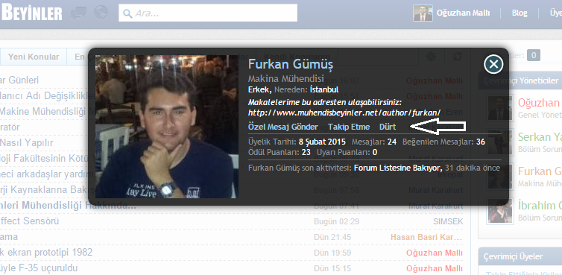This screenshot has height=275, width=562.
Task: Open the Hall effect Sensörü thread
Action: tap(29, 221)
